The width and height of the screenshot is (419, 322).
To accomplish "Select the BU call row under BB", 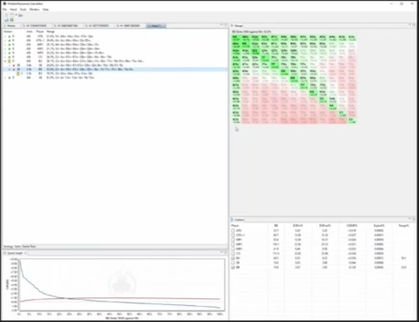I will point(115,73).
